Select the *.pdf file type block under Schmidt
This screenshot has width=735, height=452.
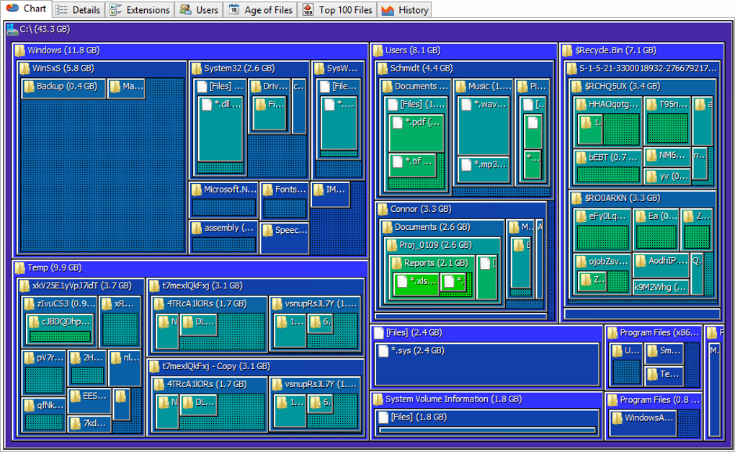pyautogui.click(x=416, y=133)
